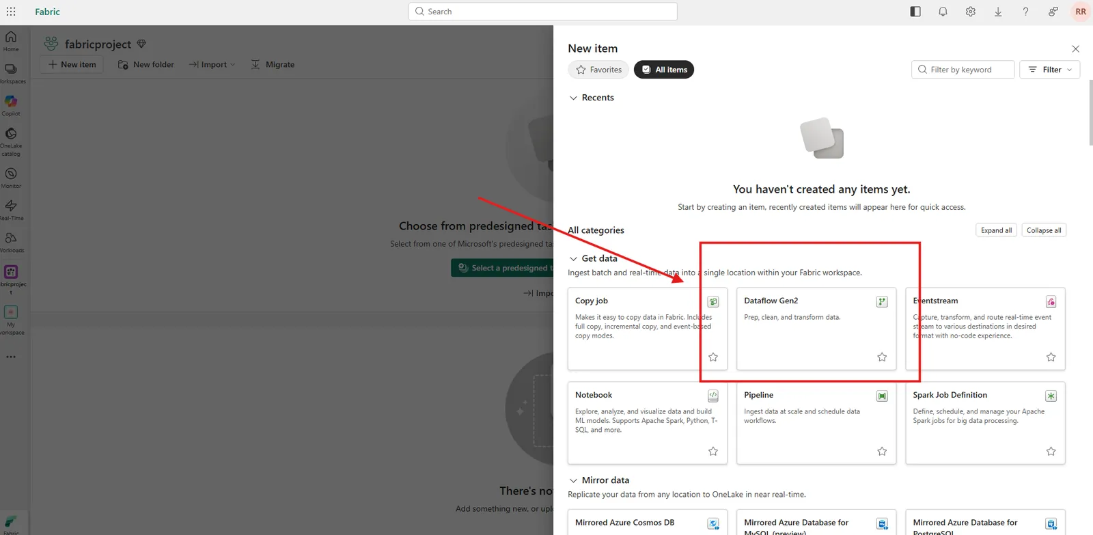Click the Dataflow Gen2 item icon

882,301
